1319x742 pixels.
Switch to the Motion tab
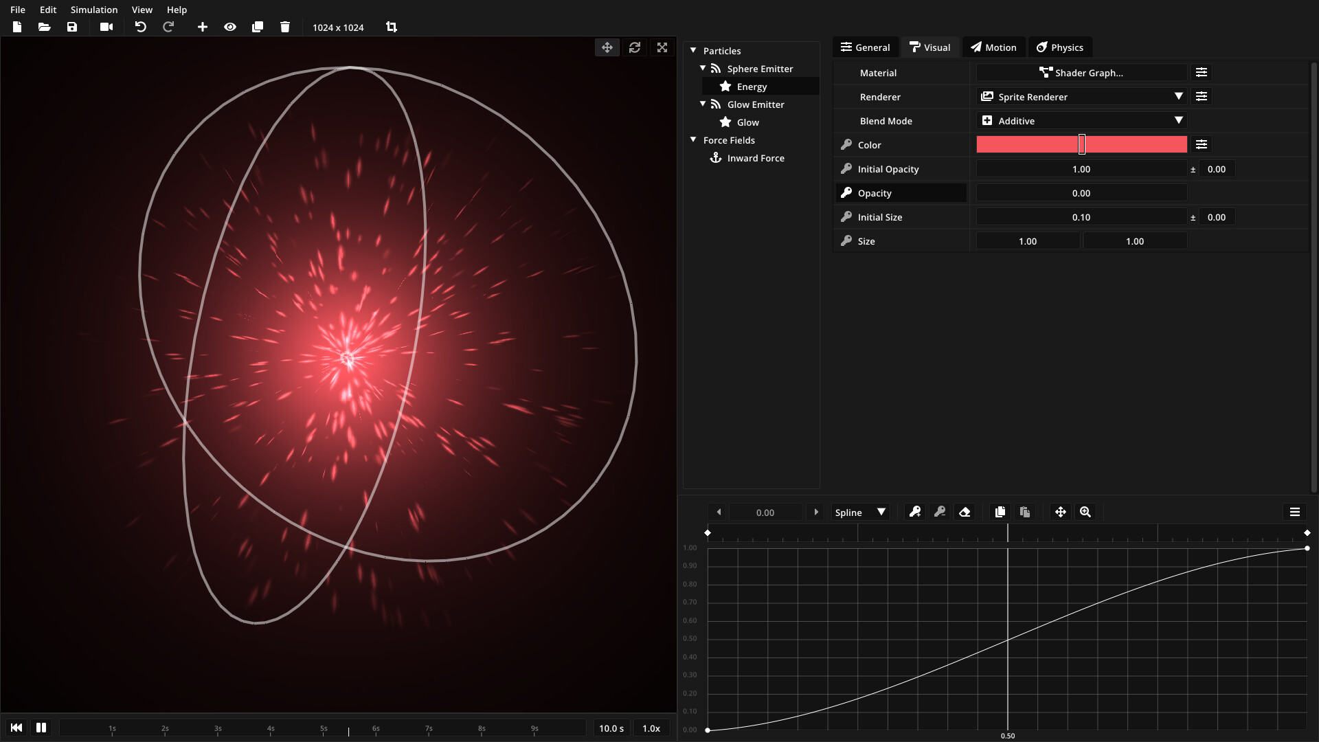[x=993, y=47]
